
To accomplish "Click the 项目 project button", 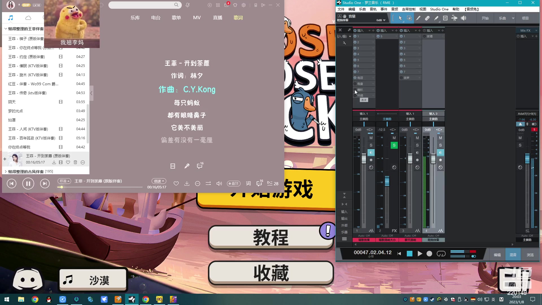I will pos(525,18).
